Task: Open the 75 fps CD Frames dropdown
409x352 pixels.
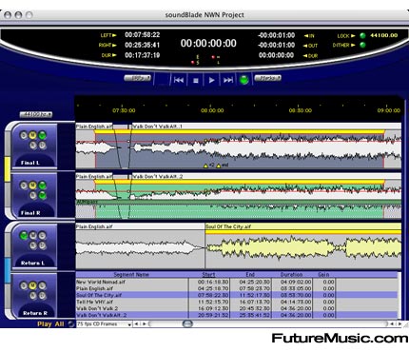Action: (x=104, y=324)
